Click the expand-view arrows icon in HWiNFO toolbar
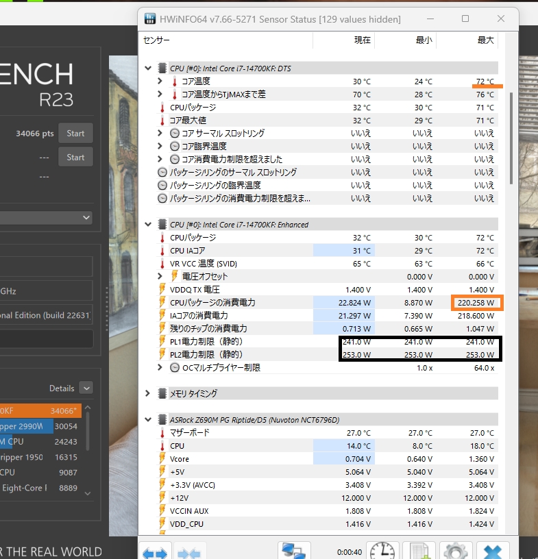Viewport: 538px width, 559px height. click(155, 552)
